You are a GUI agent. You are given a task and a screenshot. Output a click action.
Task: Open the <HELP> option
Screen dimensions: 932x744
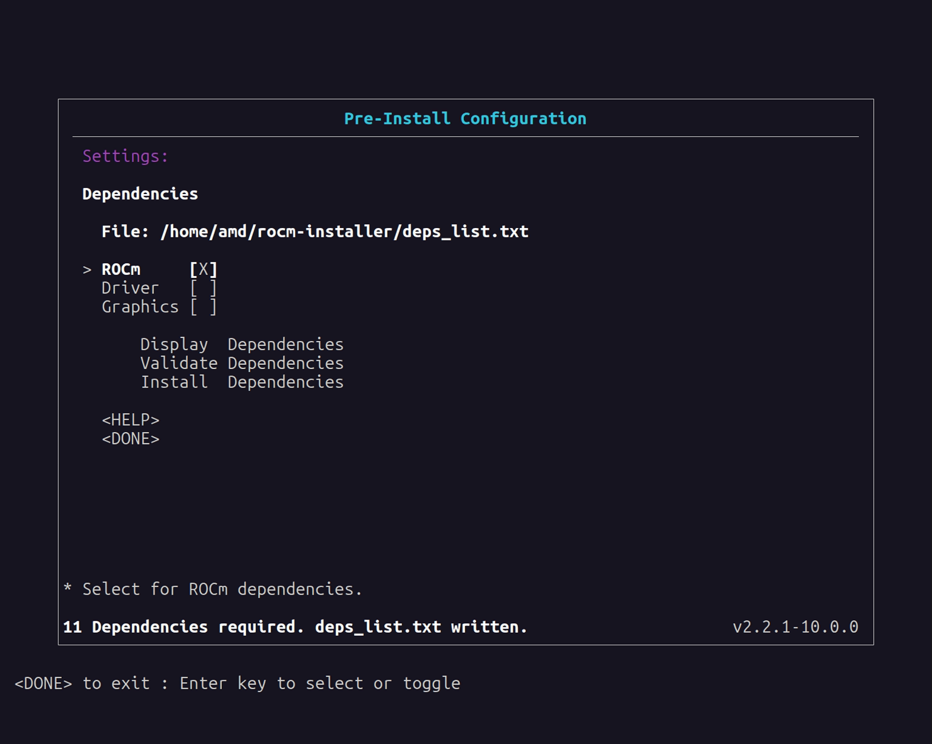pyautogui.click(x=131, y=420)
